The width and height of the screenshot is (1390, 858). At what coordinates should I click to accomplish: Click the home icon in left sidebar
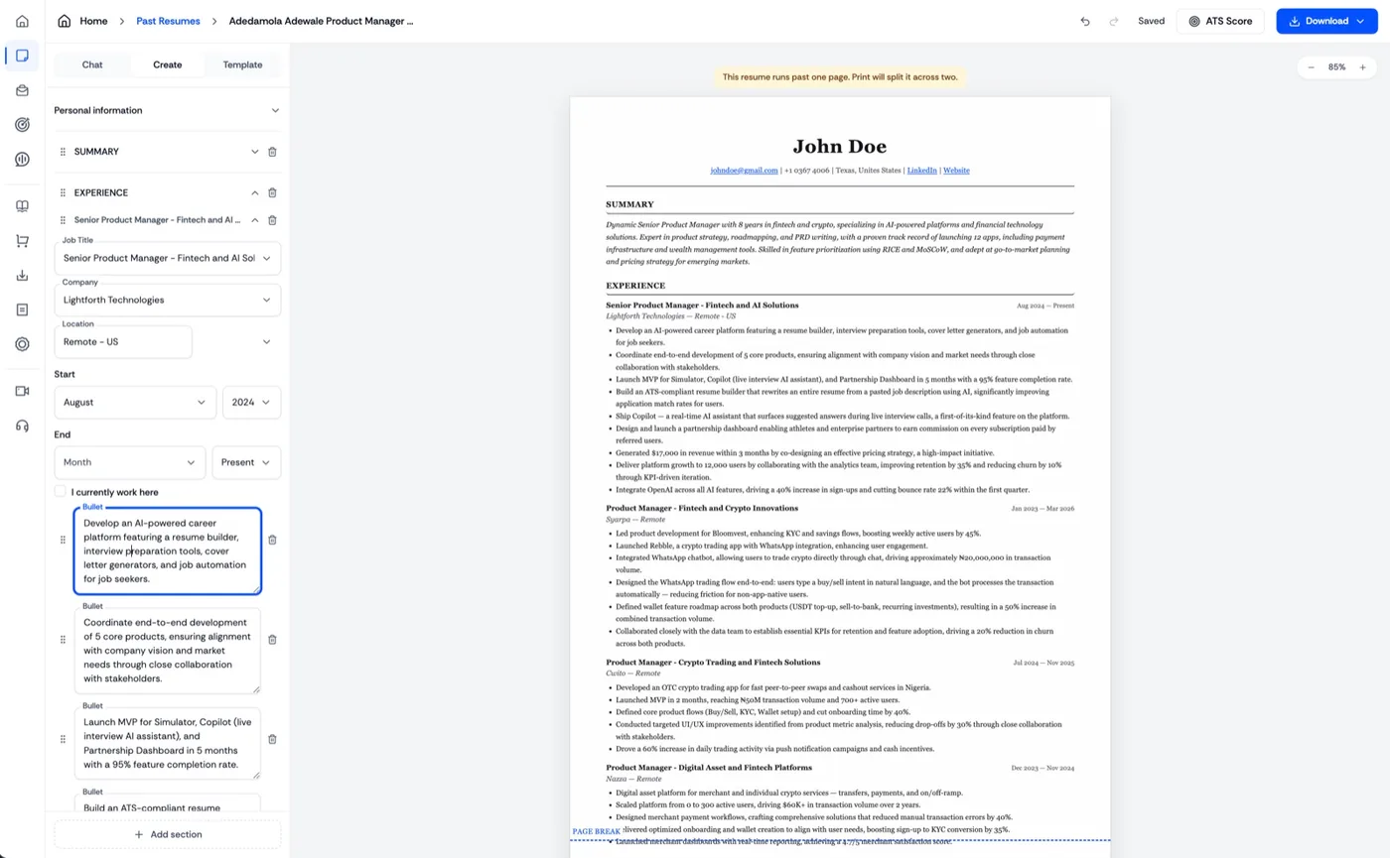click(22, 21)
